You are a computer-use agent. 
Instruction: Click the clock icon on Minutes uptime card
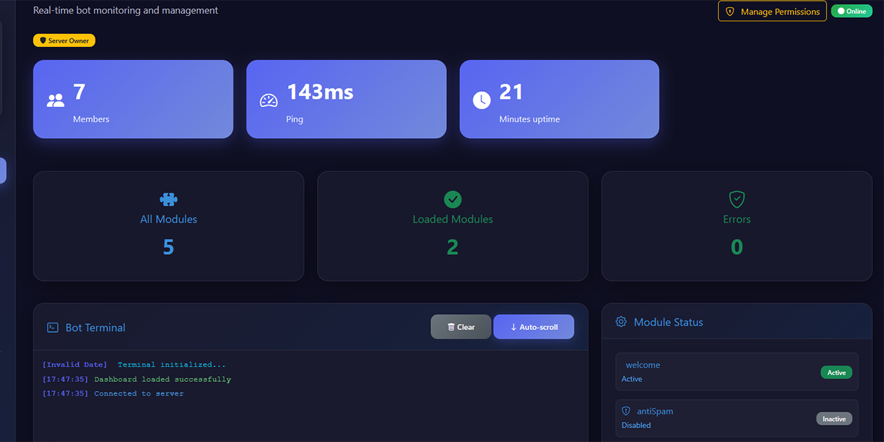481,99
